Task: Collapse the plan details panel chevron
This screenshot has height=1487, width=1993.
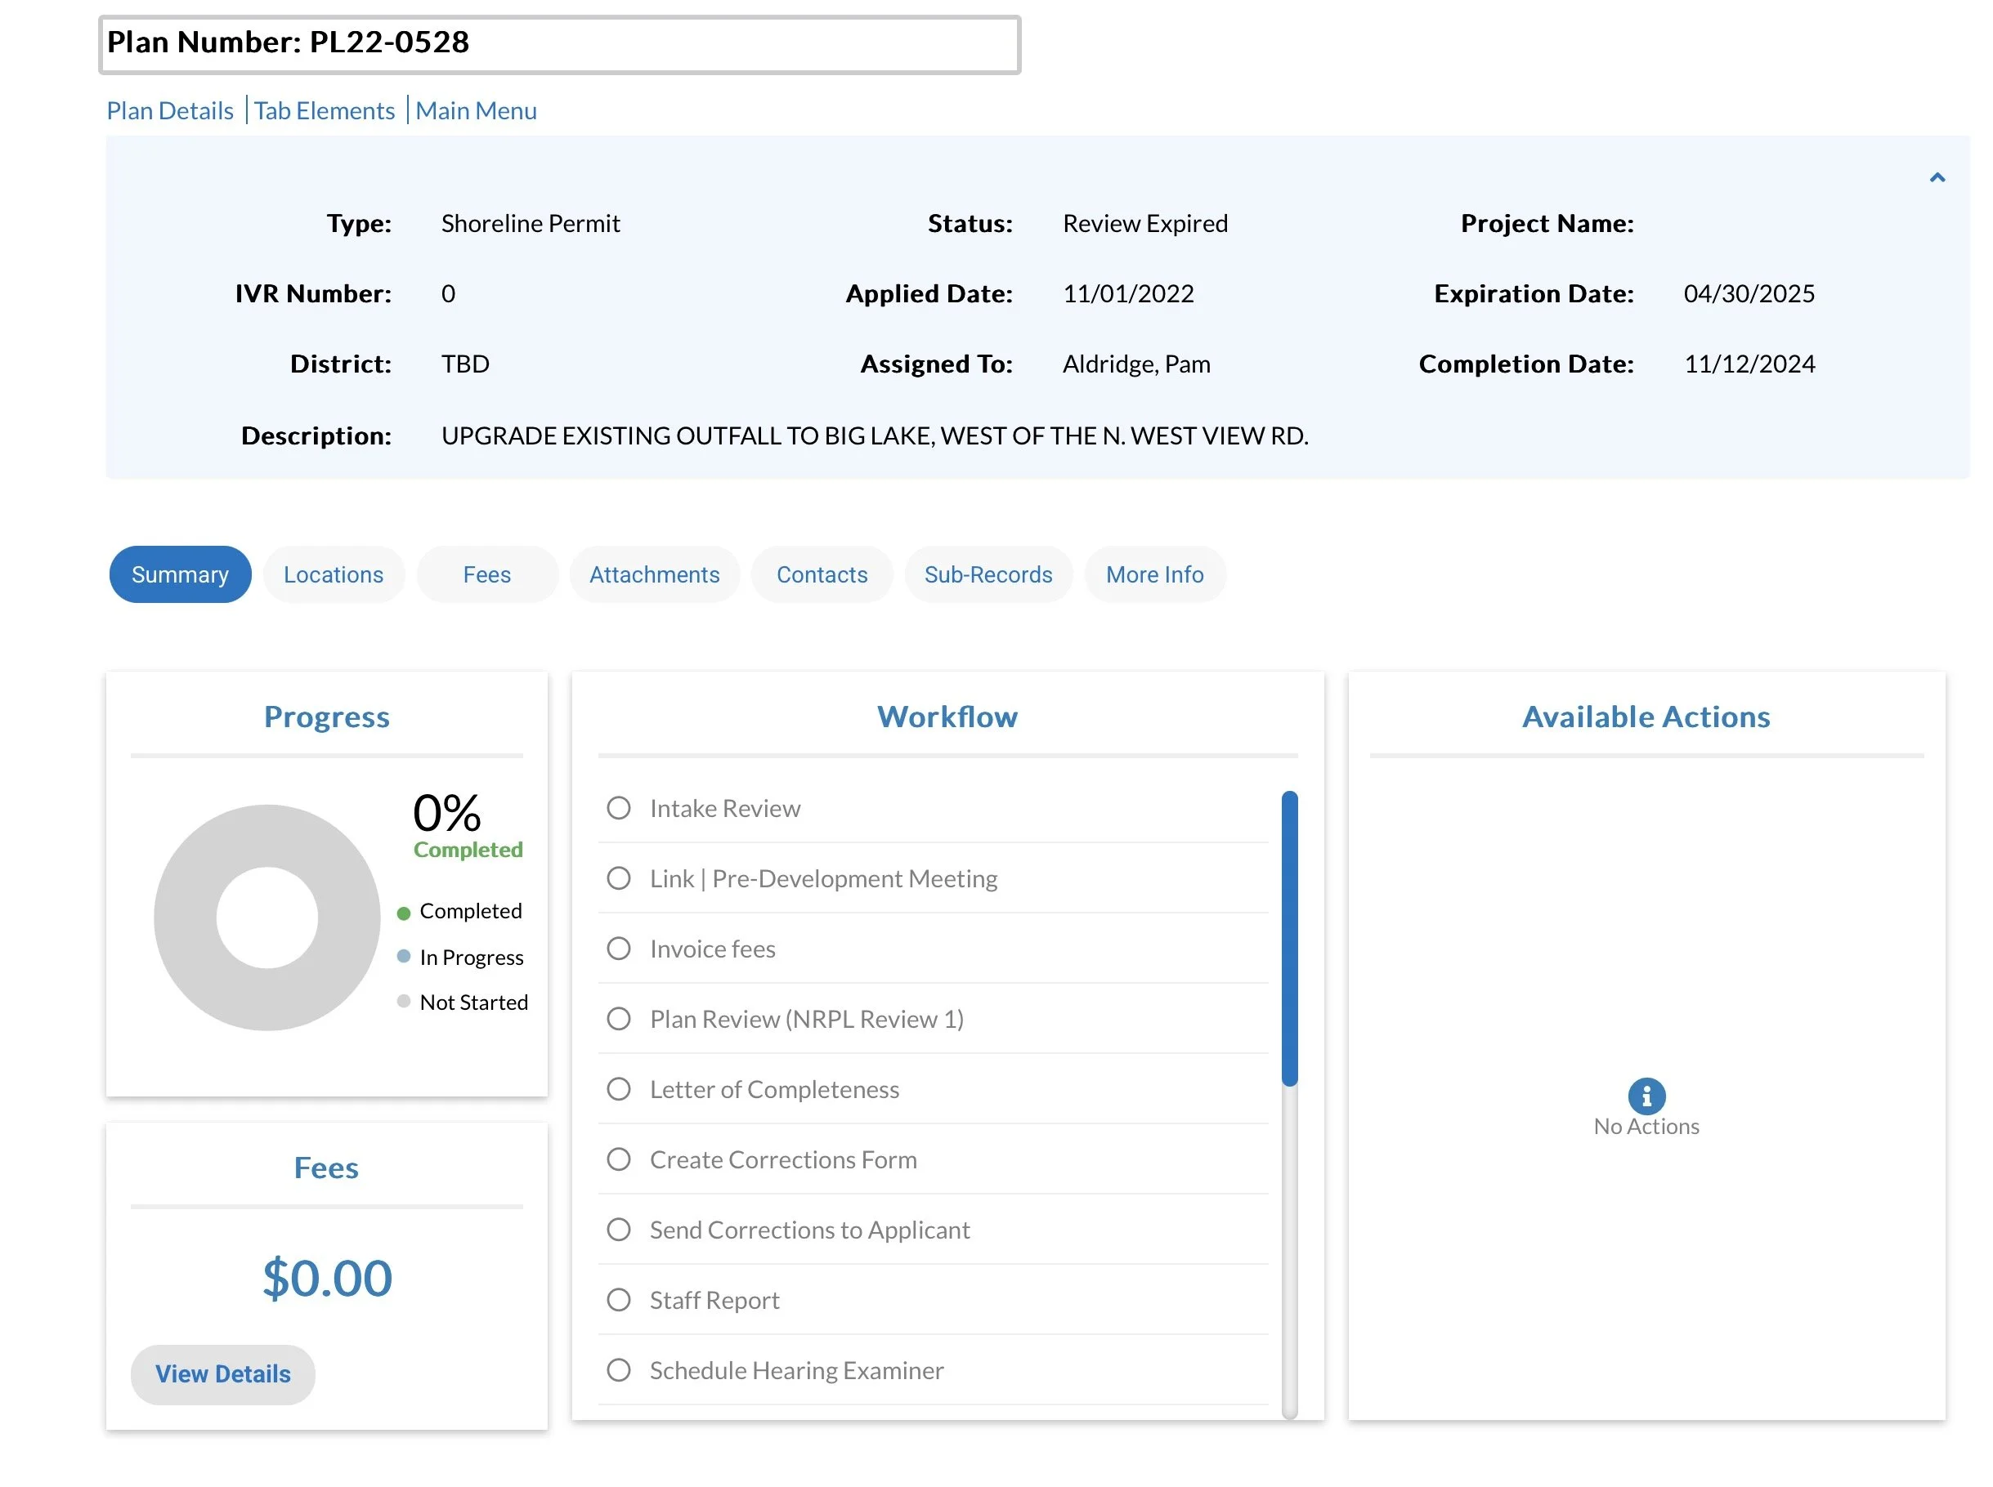Action: tap(1937, 177)
